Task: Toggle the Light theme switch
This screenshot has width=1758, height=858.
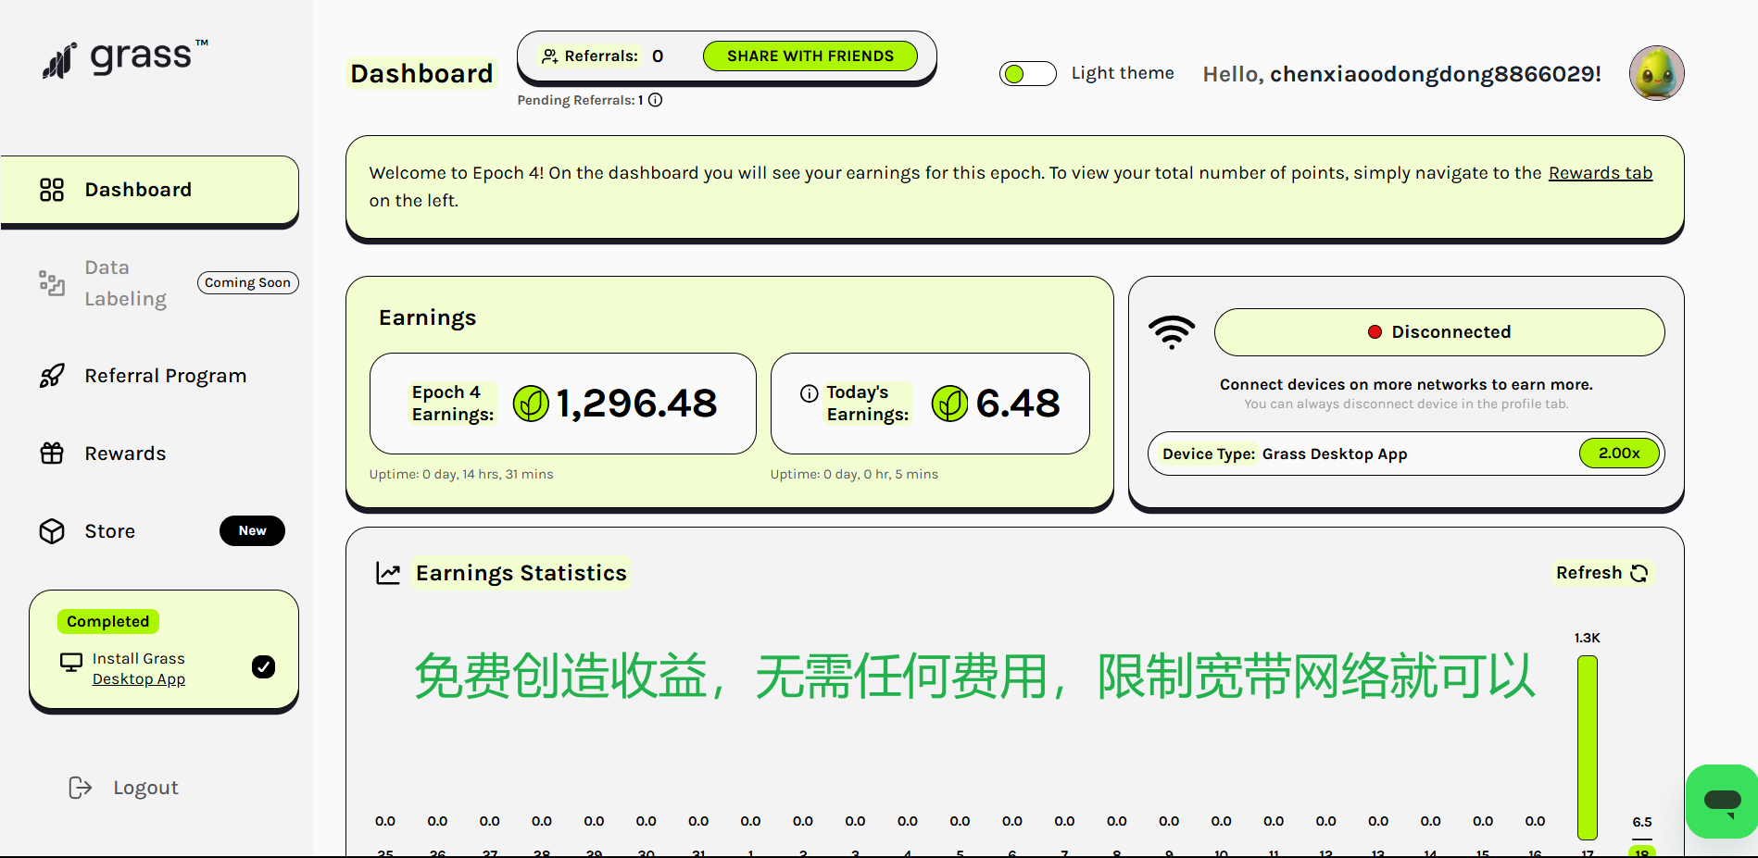Action: (1027, 74)
